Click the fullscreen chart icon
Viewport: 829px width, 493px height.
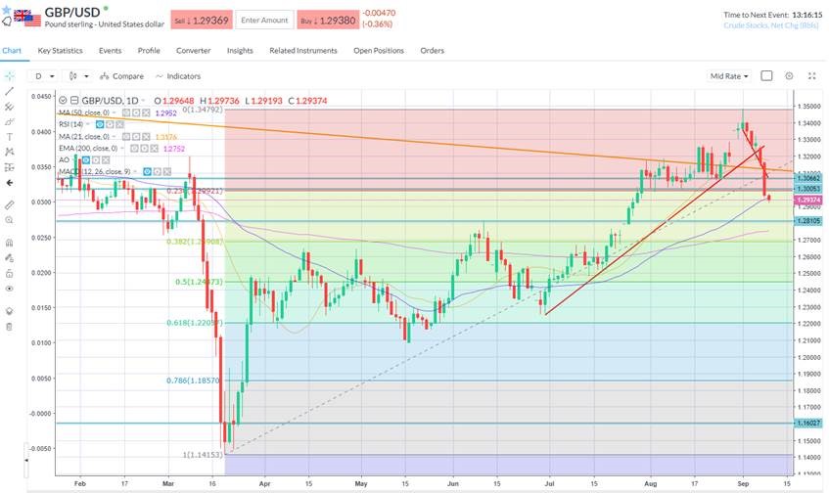coord(811,75)
